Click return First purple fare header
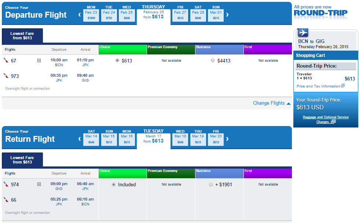Screen dimensions: 359x223 coord(268,173)
